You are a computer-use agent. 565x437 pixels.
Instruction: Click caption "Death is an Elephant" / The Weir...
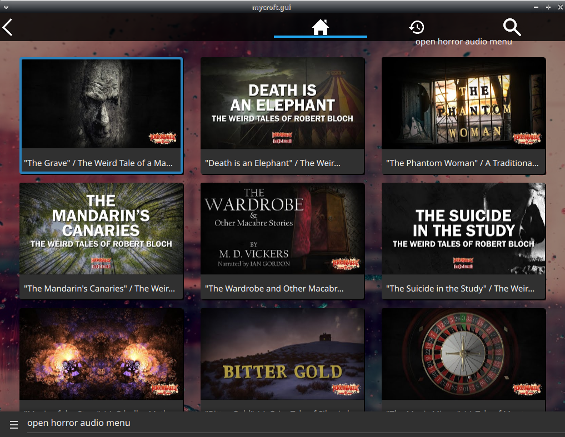[273, 163]
